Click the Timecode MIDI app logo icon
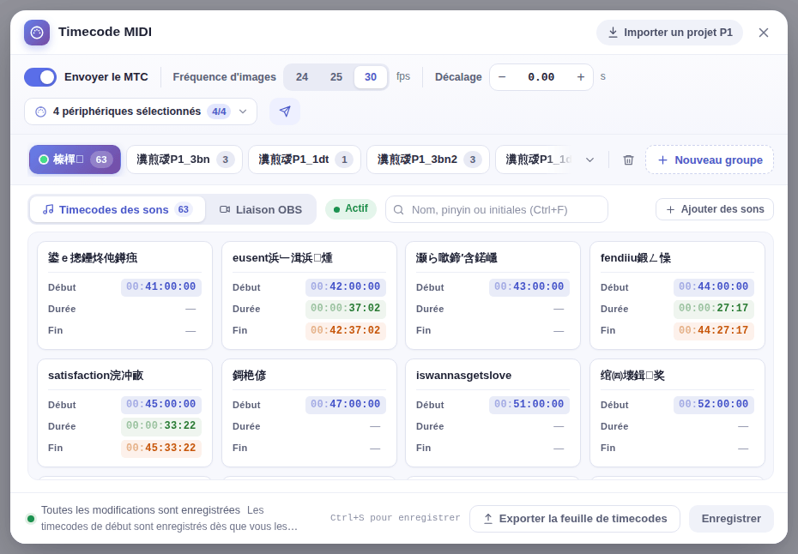Screen dimensions: 798x554 click(x=37, y=33)
